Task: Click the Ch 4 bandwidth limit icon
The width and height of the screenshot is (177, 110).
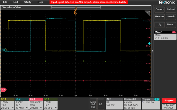Action: (56, 108)
